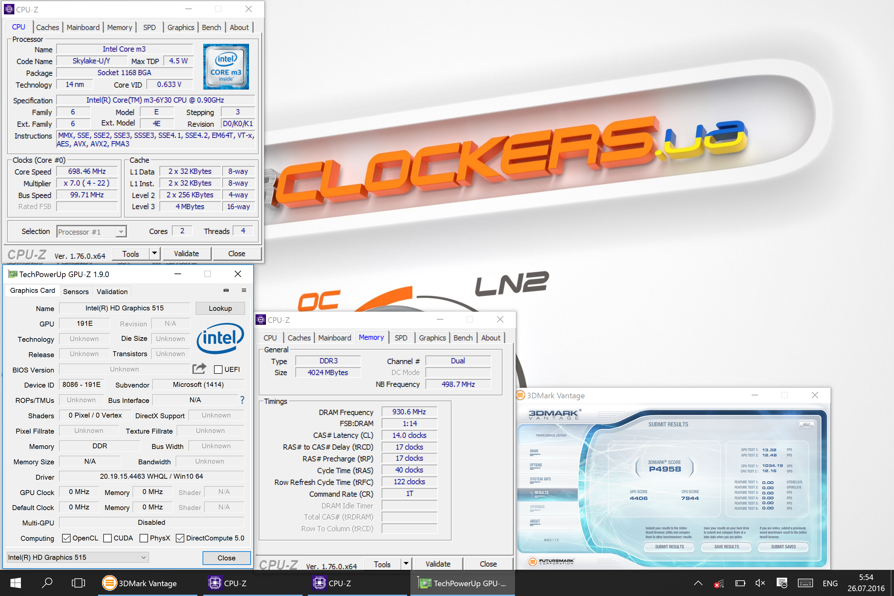Click the Intel logo in GPU-Z
The height and width of the screenshot is (596, 894).
click(x=221, y=338)
